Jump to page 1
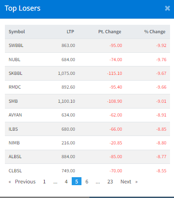The width and height of the screenshot is (174, 198). (44, 182)
